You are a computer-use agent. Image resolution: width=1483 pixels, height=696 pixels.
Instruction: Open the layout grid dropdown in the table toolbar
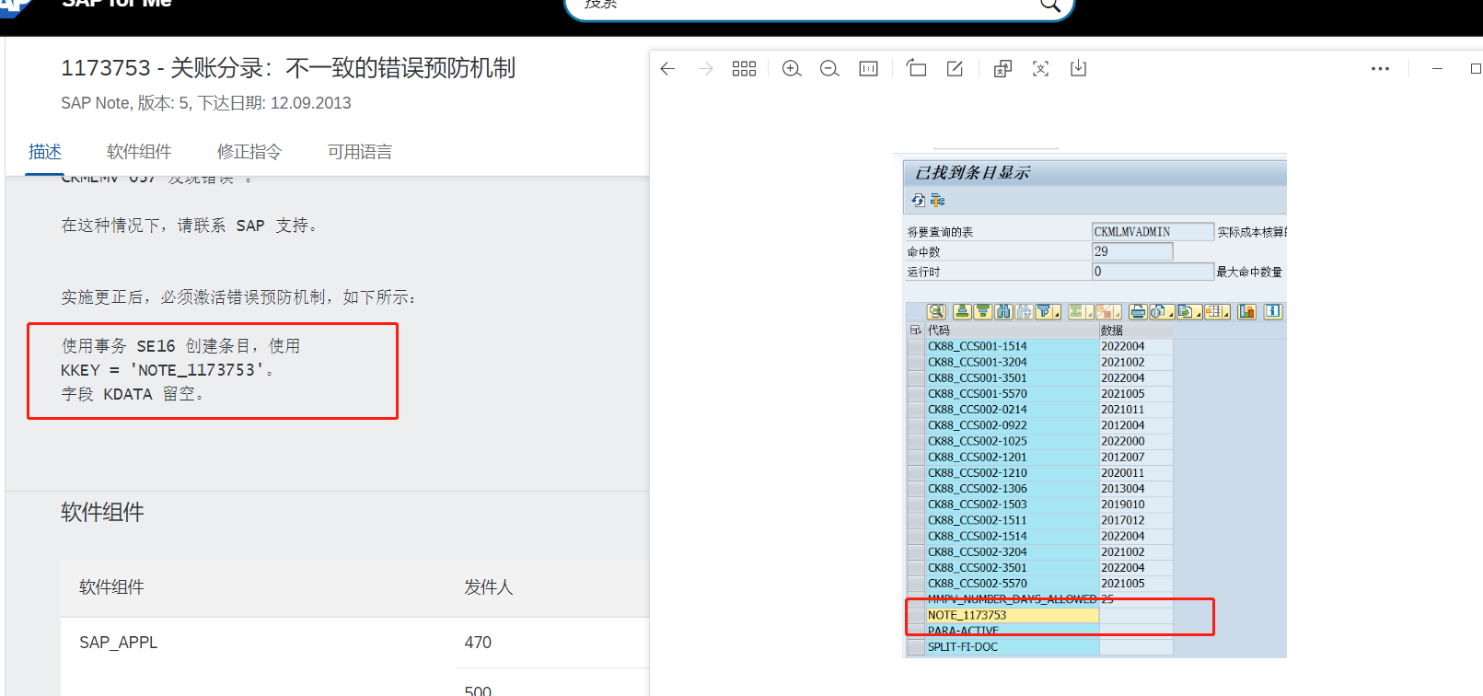[1218, 312]
